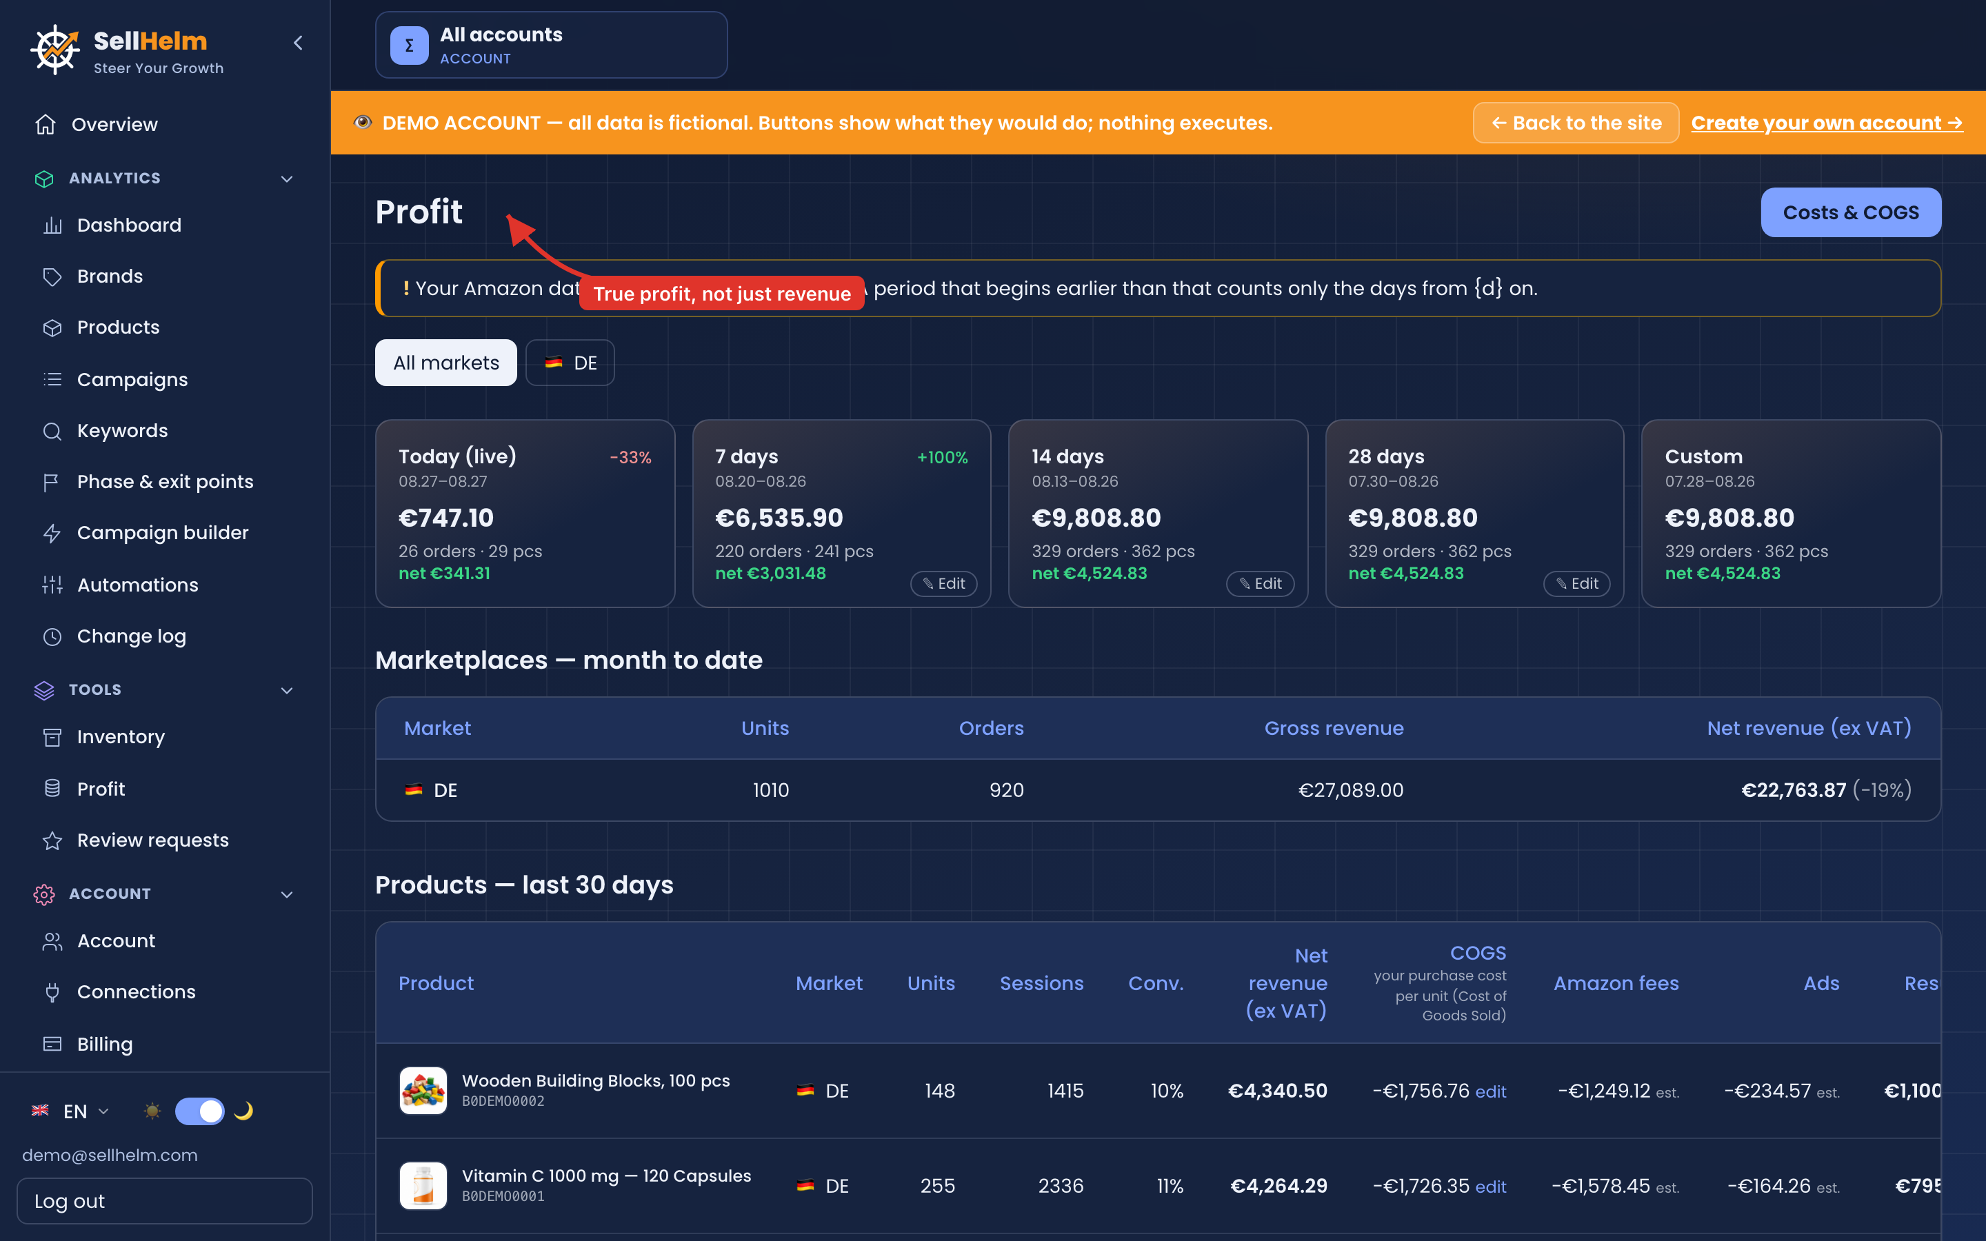The height and width of the screenshot is (1241, 1986).
Task: Click the Gross revenue column header
Action: [x=1334, y=728]
